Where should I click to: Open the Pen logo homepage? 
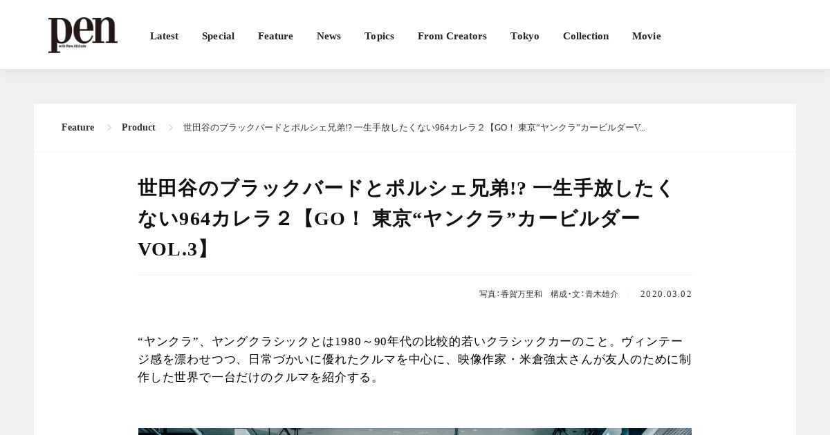[83, 35]
